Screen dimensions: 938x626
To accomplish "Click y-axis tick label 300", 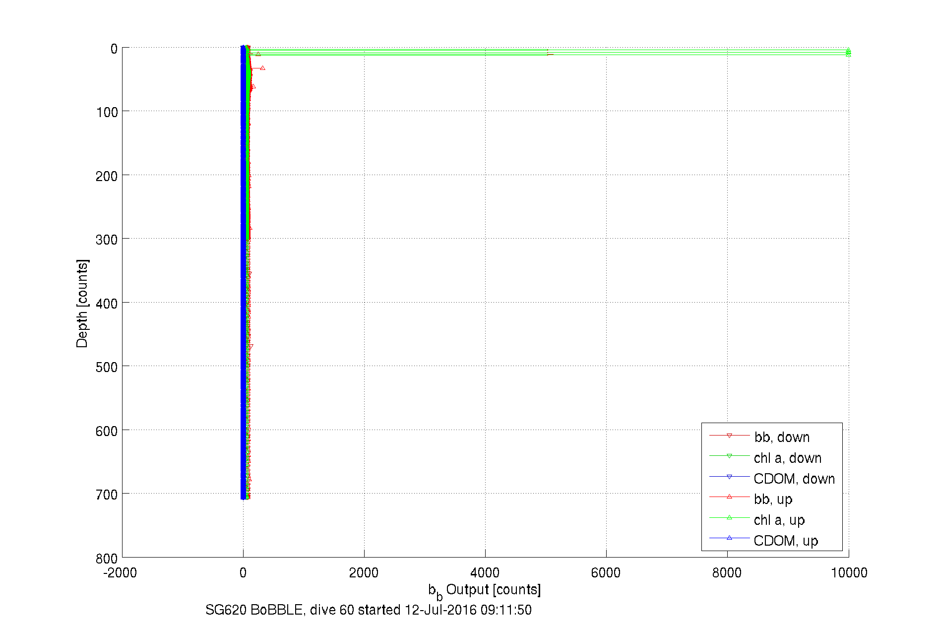I will coord(107,240).
